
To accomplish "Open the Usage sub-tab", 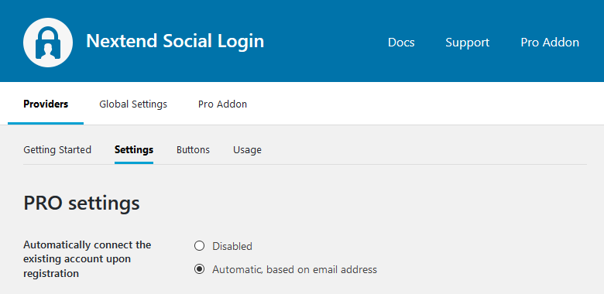I will click(x=247, y=150).
